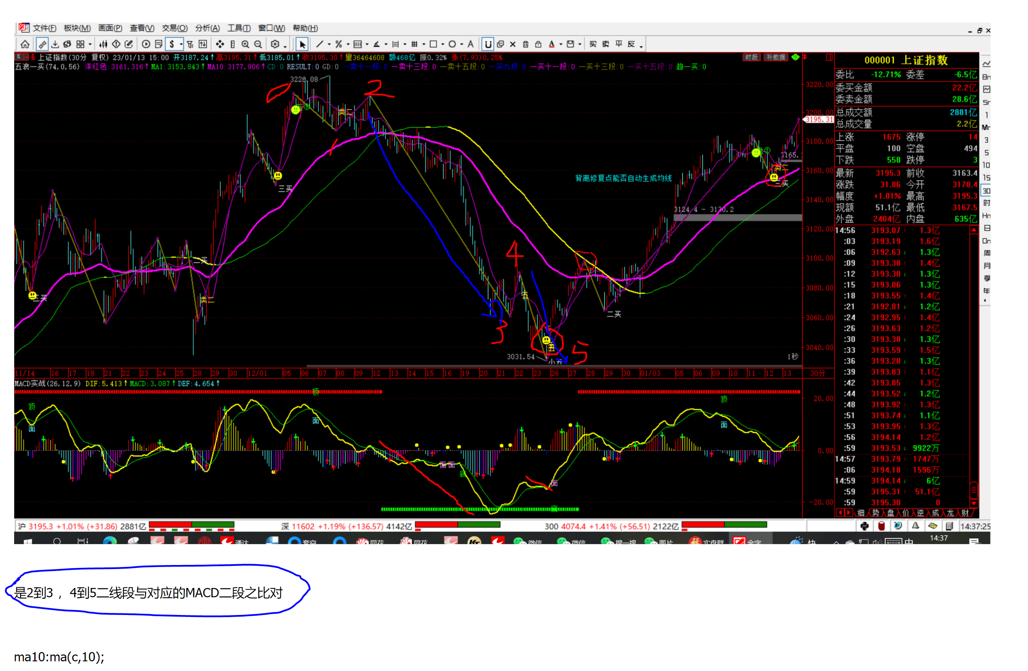Click the red font color A swatch
Image resolution: width=1028 pixels, height=671 pixels.
click(x=552, y=44)
